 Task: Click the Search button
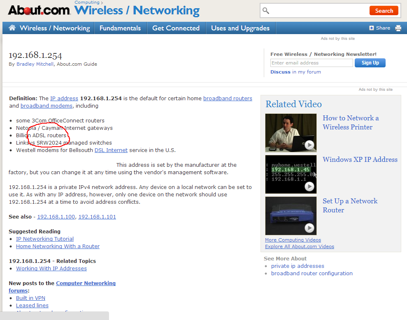click(x=384, y=11)
